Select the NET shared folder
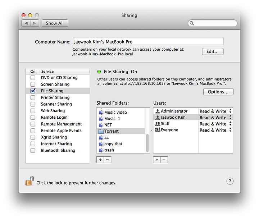259x219 pixels. [x=121, y=125]
